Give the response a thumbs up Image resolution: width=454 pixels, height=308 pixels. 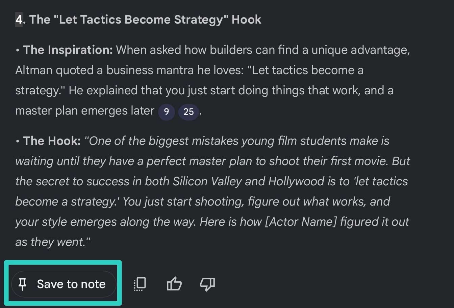174,284
